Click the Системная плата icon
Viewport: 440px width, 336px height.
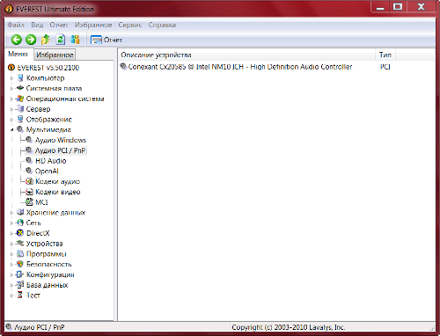coord(20,88)
